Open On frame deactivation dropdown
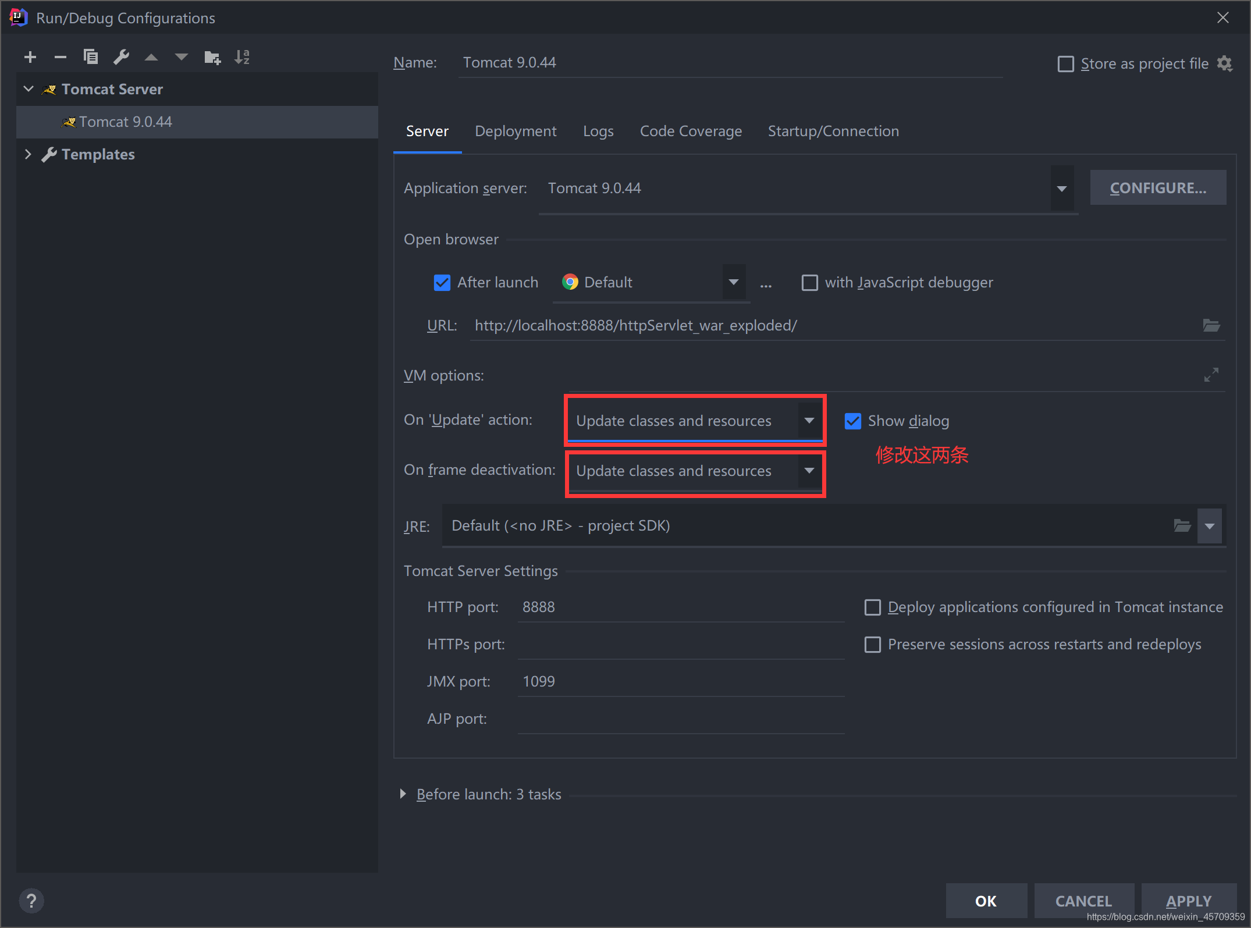The image size is (1251, 928). 809,471
